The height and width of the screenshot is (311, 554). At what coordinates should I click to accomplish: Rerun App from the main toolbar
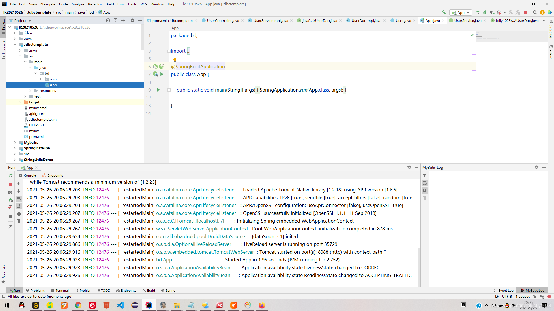[477, 12]
